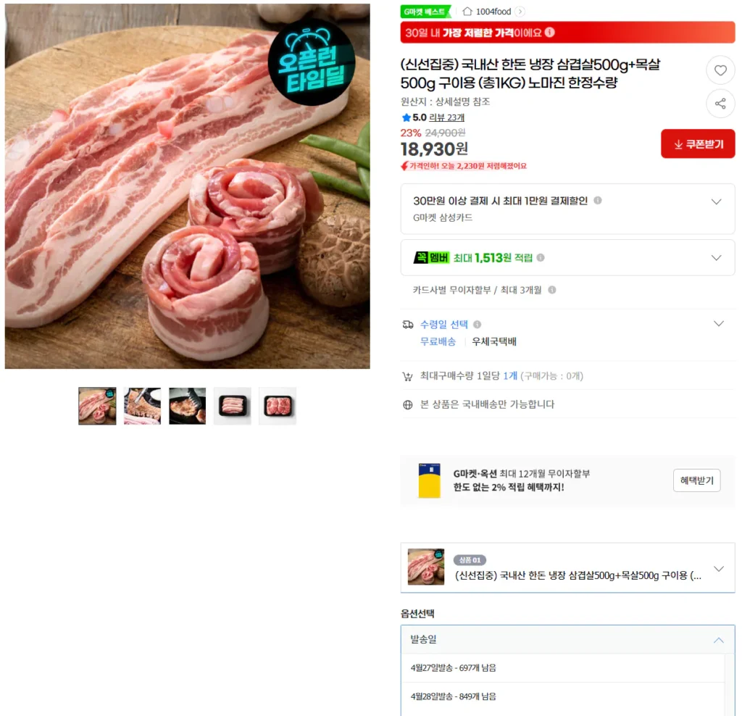Click info icon next to 무이자할부
This screenshot has height=716, width=742.
tap(551, 290)
